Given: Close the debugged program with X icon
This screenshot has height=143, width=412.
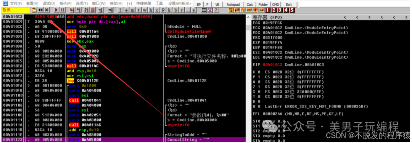Looking at the screenshot, I should click(47, 10).
